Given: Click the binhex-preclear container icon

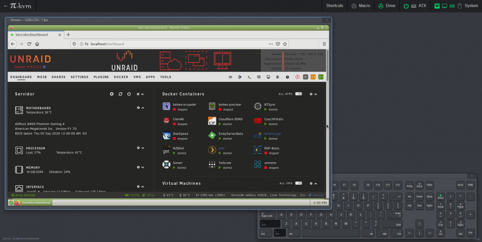Looking at the screenshot, I should (212, 106).
